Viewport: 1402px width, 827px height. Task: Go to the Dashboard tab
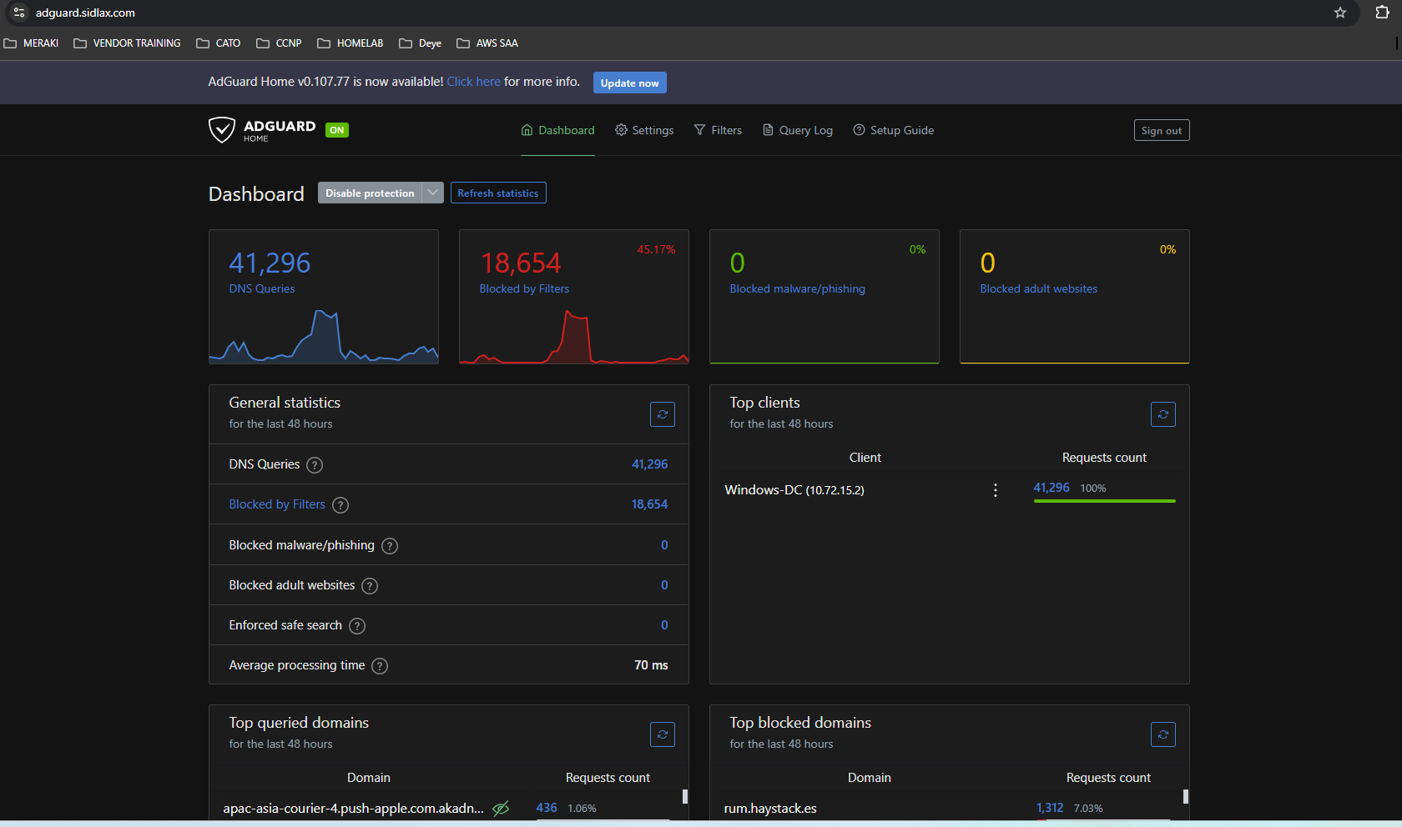[x=557, y=130]
